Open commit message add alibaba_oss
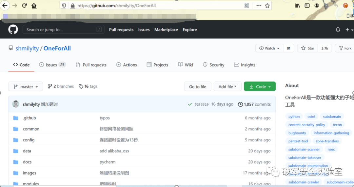 pos(114,151)
